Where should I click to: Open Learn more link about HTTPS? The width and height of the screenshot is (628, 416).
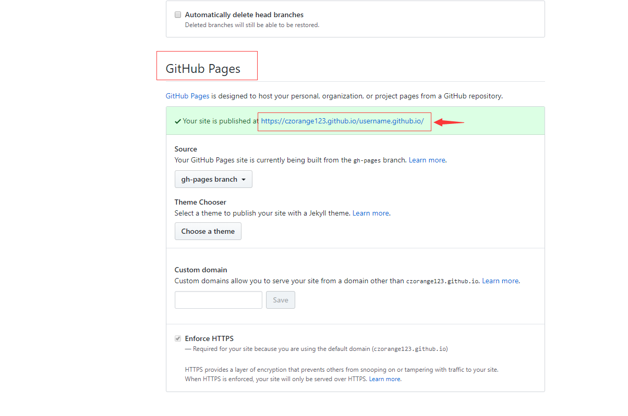(384, 379)
